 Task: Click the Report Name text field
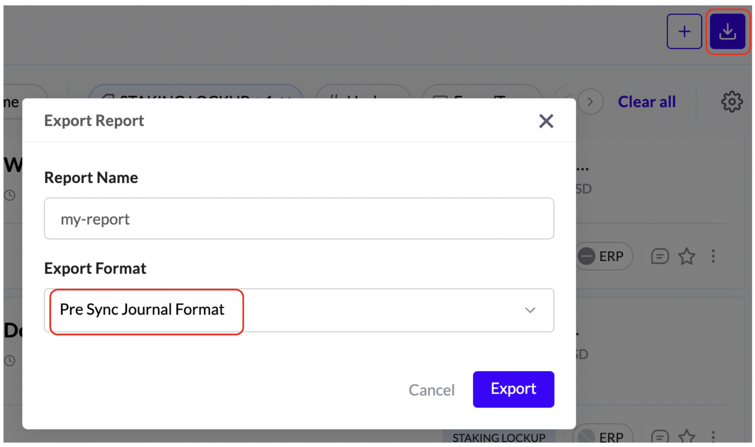pos(298,218)
